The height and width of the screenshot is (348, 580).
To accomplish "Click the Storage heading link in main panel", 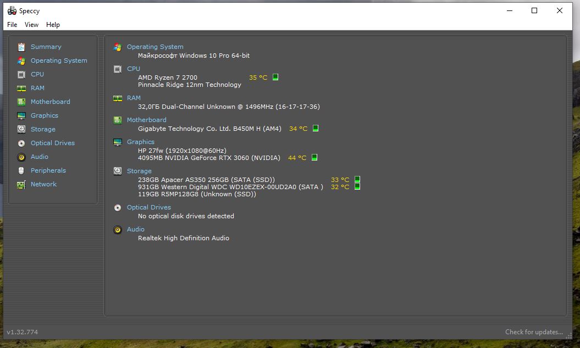I will [139, 171].
